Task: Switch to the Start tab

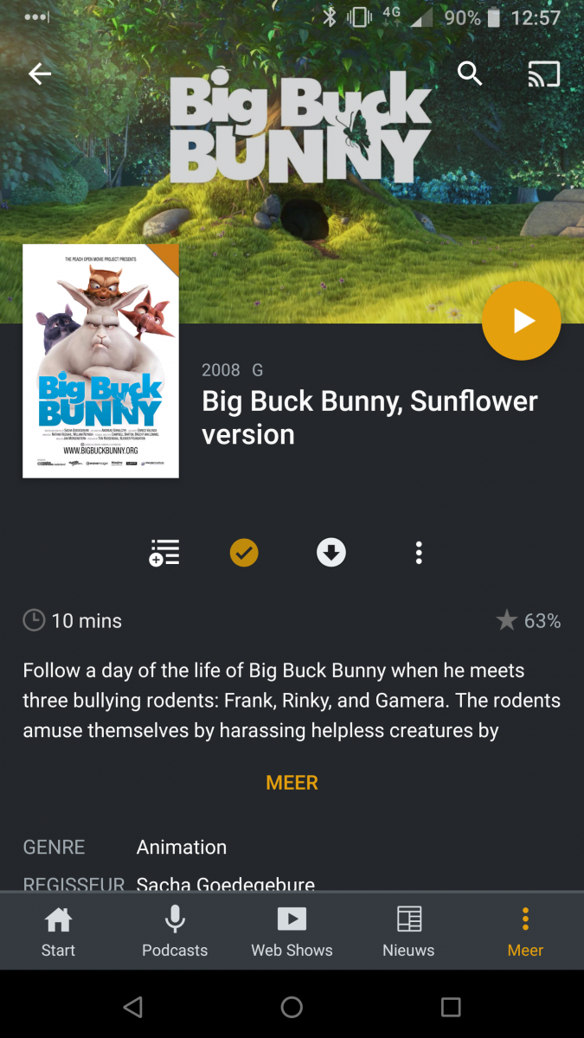Action: tap(58, 931)
